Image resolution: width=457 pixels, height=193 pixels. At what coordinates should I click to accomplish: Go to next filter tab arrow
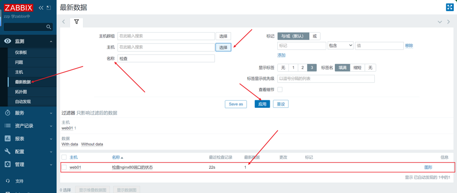(448, 22)
